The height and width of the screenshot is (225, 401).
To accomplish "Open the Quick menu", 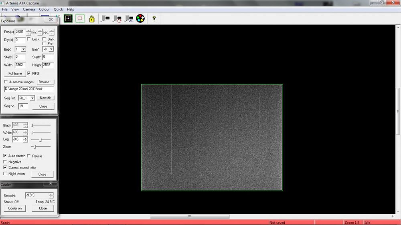I will point(58,9).
